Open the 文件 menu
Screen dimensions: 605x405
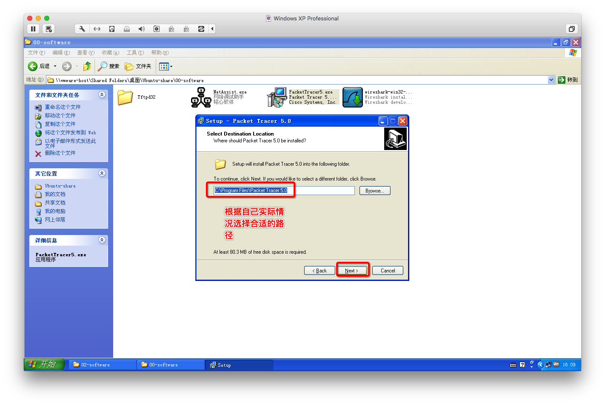tap(36, 53)
